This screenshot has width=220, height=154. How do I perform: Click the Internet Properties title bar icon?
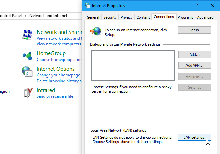(x=88, y=5)
